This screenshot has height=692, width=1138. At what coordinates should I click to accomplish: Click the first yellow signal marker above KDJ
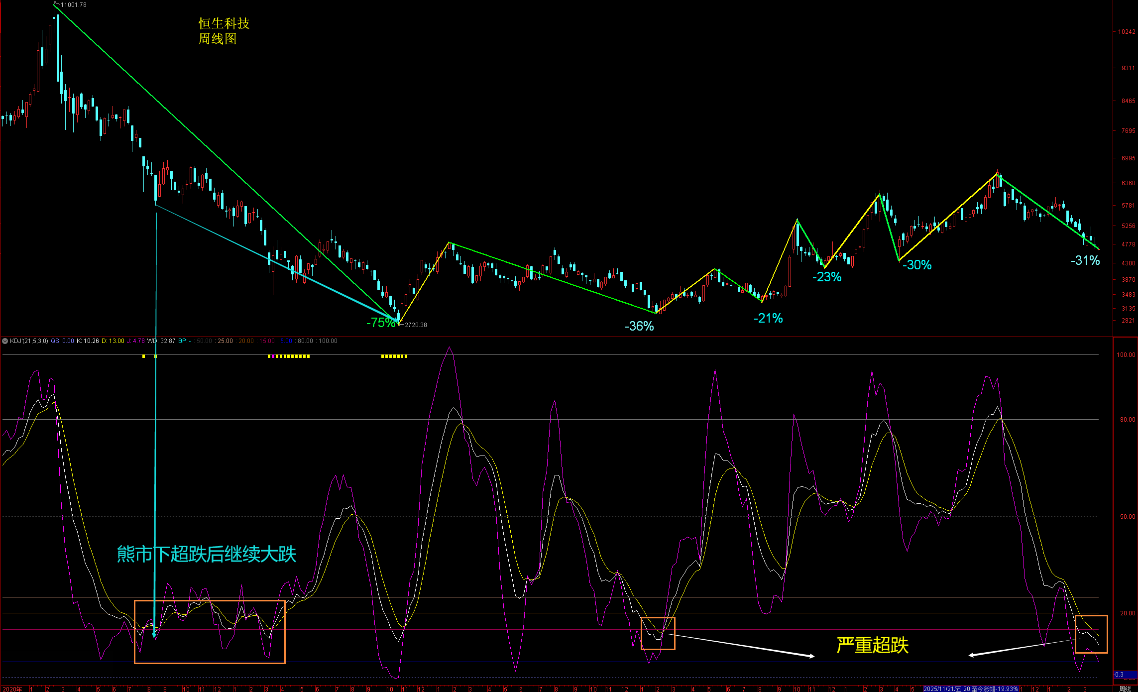pyautogui.click(x=144, y=356)
